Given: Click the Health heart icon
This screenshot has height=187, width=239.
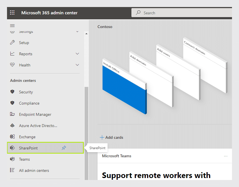Looking at the screenshot, I should [x=12, y=65].
